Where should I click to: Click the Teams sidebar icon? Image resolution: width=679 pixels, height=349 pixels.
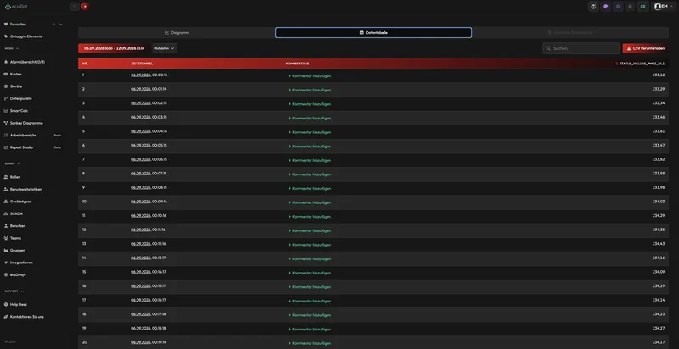tap(6, 238)
